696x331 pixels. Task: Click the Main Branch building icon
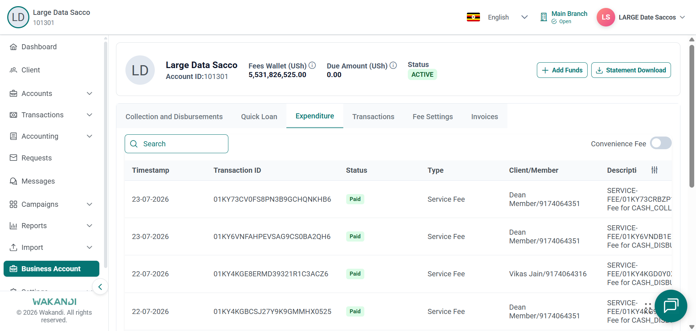(544, 17)
